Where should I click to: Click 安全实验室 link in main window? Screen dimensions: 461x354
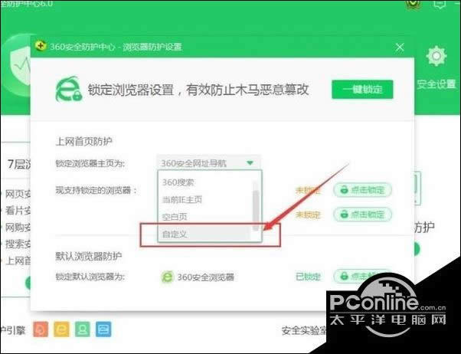point(304,330)
